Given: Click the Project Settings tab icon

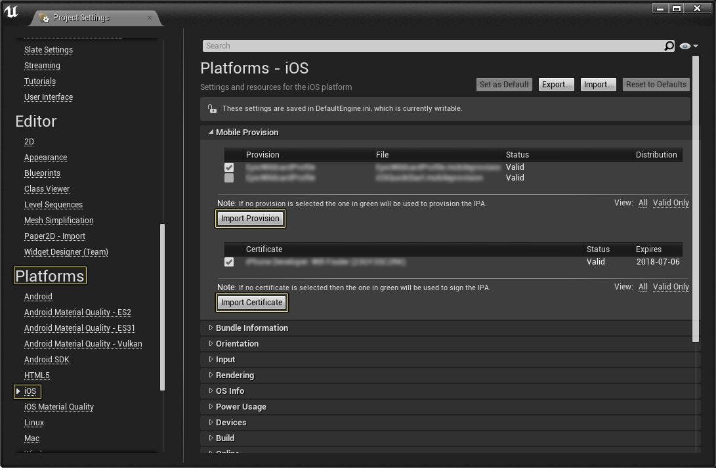Looking at the screenshot, I should [44, 18].
